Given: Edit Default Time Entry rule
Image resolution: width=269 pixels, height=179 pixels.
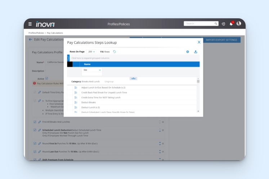Looking at the screenshot, I should 40,92.
